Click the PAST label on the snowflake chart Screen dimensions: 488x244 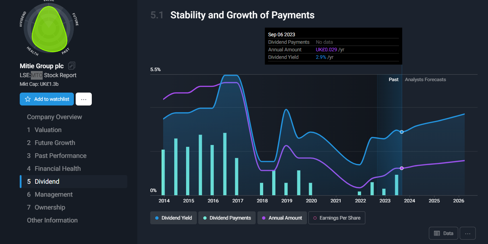[x=66, y=51]
